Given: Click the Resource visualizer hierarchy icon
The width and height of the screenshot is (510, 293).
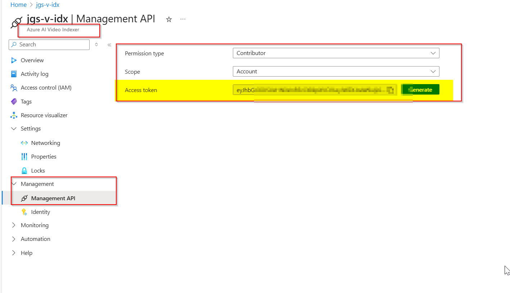Looking at the screenshot, I should click(14, 115).
